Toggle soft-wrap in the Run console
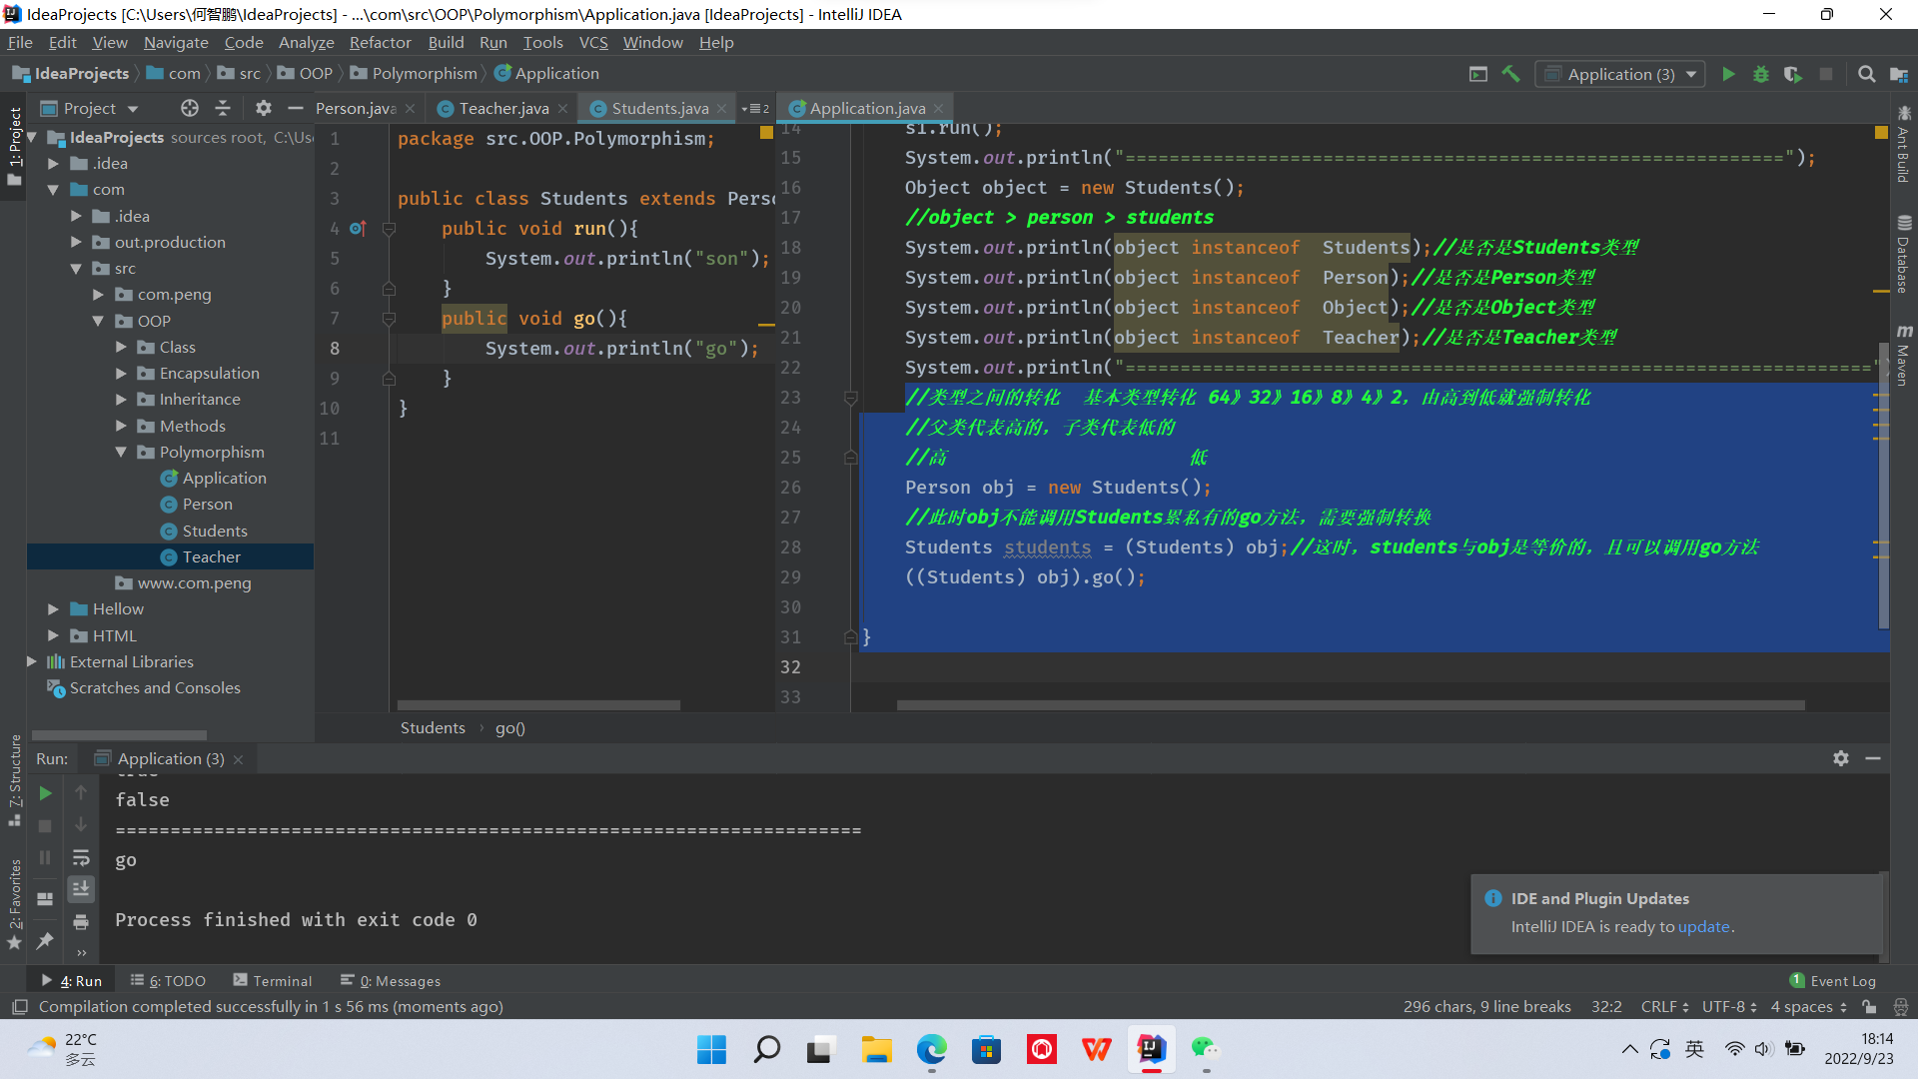Viewport: 1918px width, 1079px height. click(x=81, y=857)
